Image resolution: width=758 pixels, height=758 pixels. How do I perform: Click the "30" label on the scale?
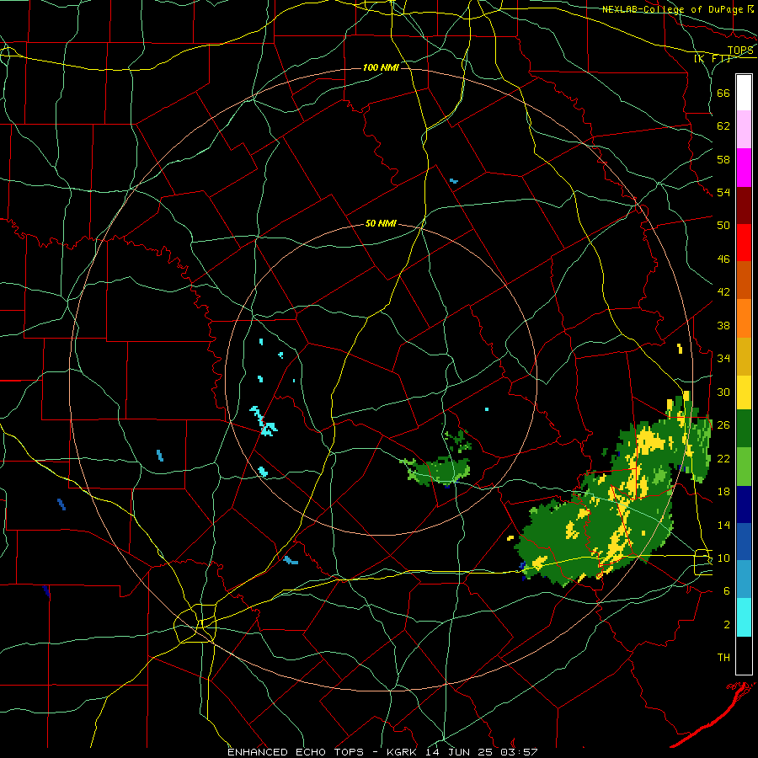pyautogui.click(x=723, y=392)
